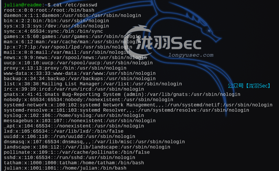Click the systemd-network entry line

(x=138, y=105)
